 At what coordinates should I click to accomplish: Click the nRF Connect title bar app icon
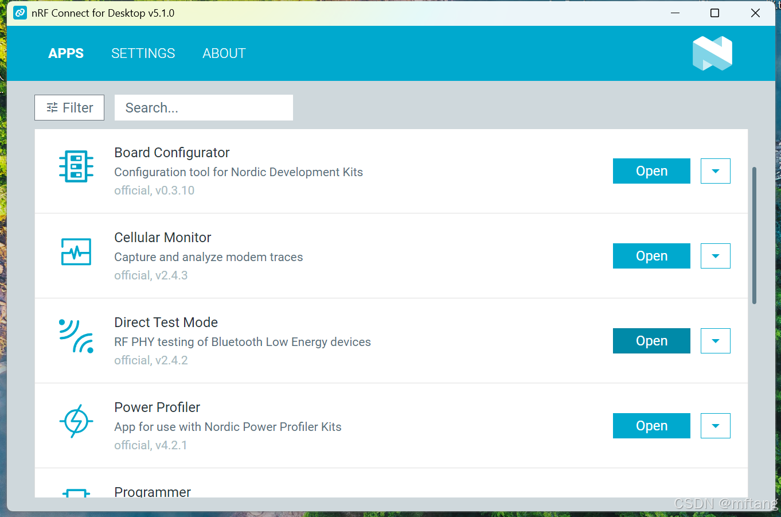20,13
